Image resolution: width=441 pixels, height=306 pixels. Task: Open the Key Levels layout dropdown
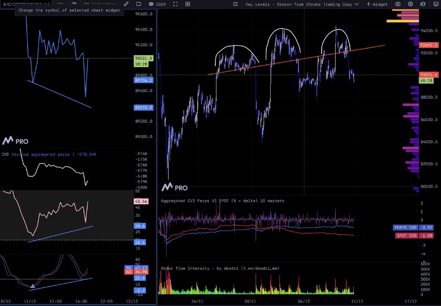(x=302, y=4)
